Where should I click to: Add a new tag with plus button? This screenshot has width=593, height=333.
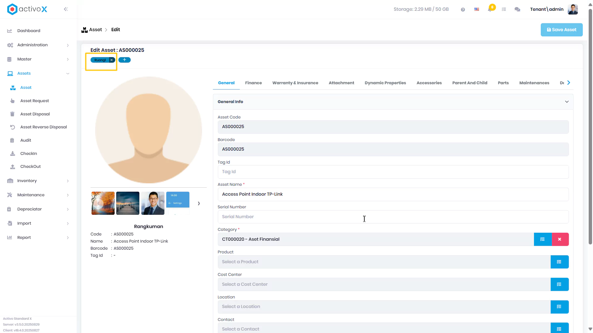[125, 60]
